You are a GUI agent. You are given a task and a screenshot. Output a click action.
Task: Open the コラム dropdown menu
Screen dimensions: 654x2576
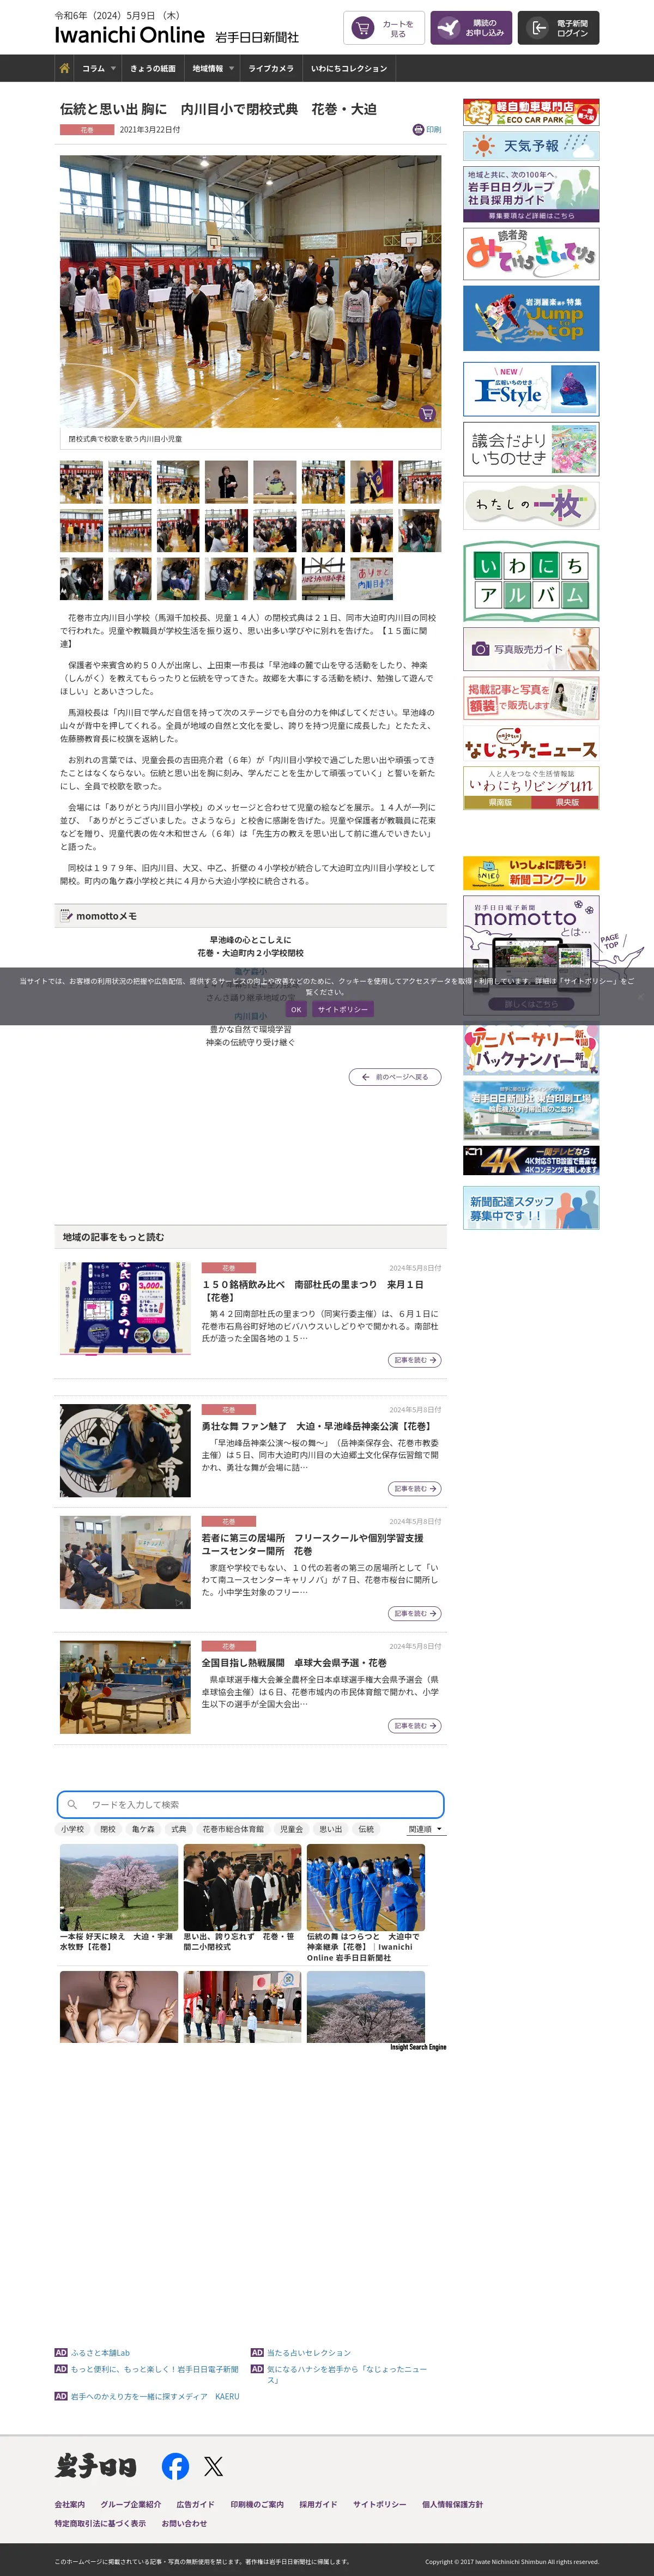[98, 68]
